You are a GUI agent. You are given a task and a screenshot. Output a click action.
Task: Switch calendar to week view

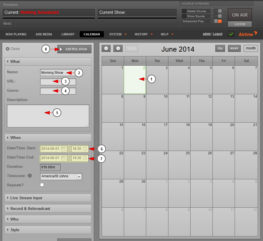point(234,48)
